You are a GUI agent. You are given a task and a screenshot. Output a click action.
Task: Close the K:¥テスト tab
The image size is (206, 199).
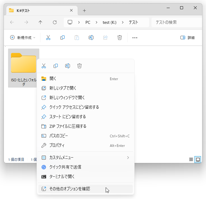point(71,10)
